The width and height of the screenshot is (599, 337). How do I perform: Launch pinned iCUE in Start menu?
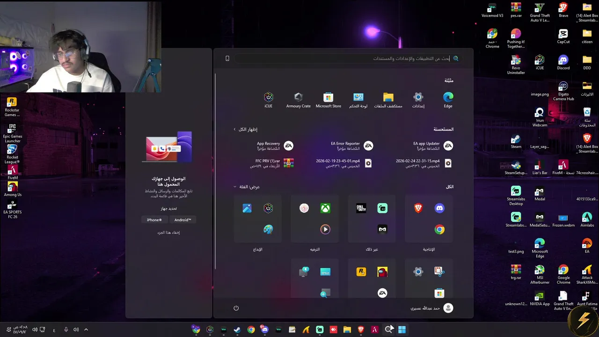pyautogui.click(x=268, y=100)
